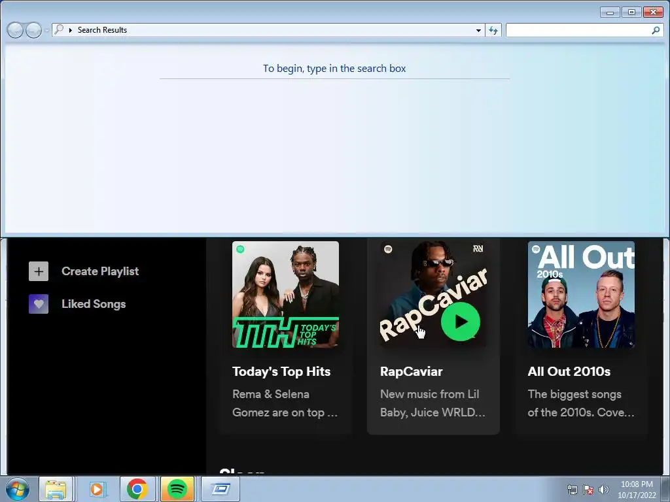Select the Search Results breadcrumb text
Screen dimensions: 670x502
click(x=102, y=30)
